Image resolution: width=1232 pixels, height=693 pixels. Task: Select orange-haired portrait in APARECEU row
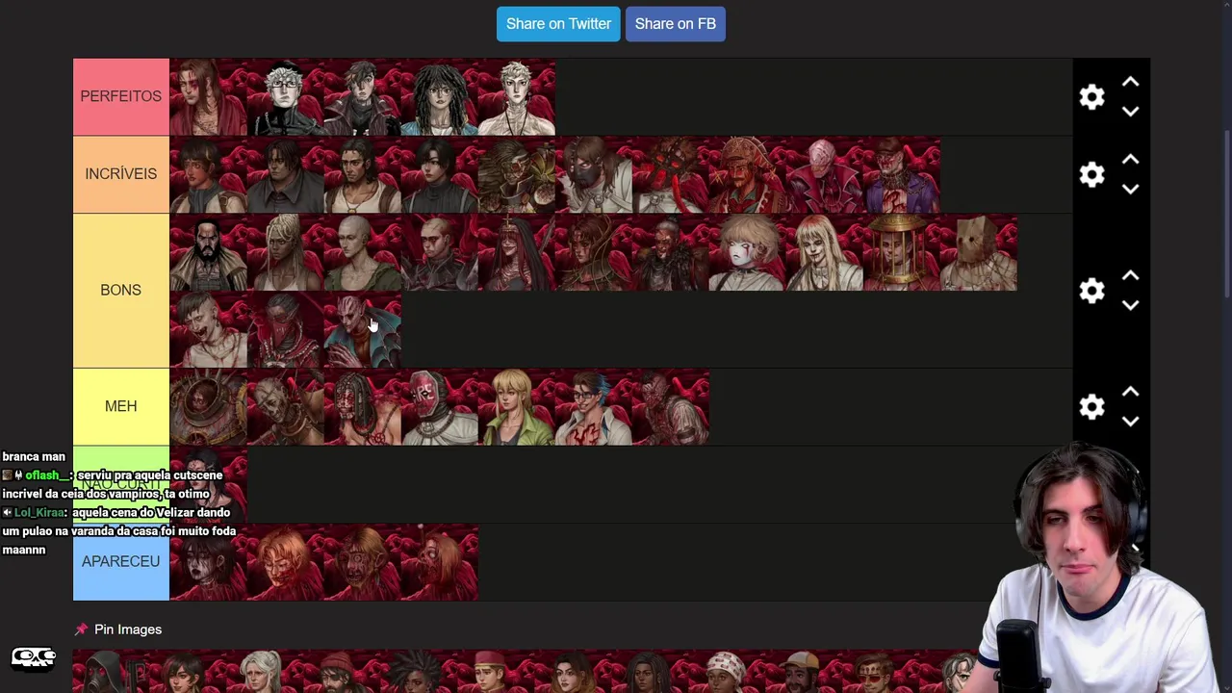[285, 562]
